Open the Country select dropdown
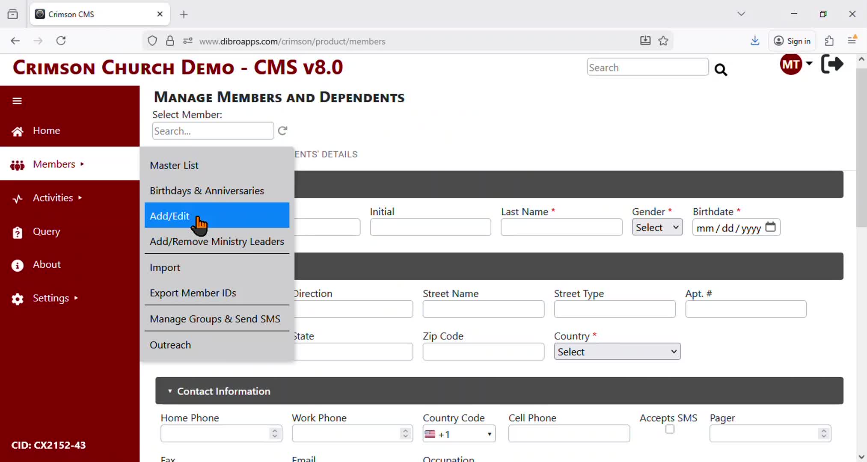 click(617, 352)
